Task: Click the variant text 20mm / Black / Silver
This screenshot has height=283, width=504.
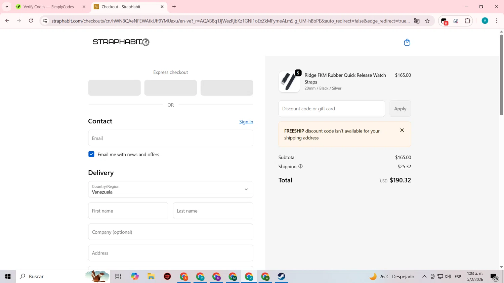Action: pyautogui.click(x=323, y=88)
